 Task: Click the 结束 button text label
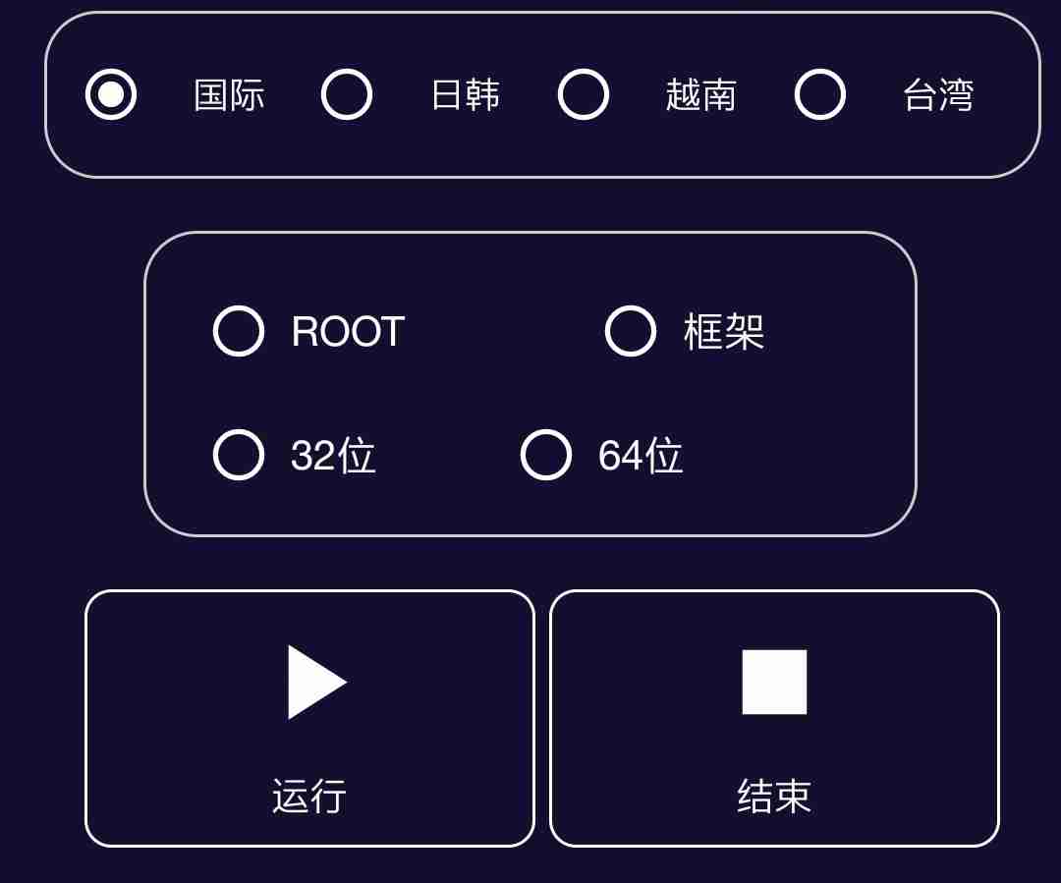pyautogui.click(x=774, y=796)
